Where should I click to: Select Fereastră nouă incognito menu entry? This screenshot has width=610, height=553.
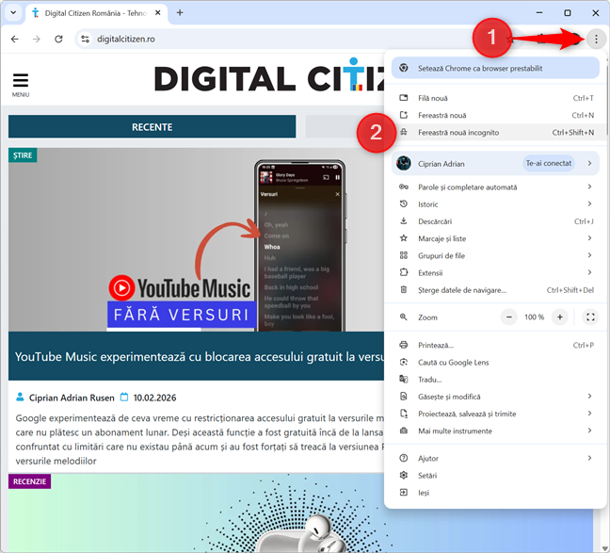tap(495, 133)
